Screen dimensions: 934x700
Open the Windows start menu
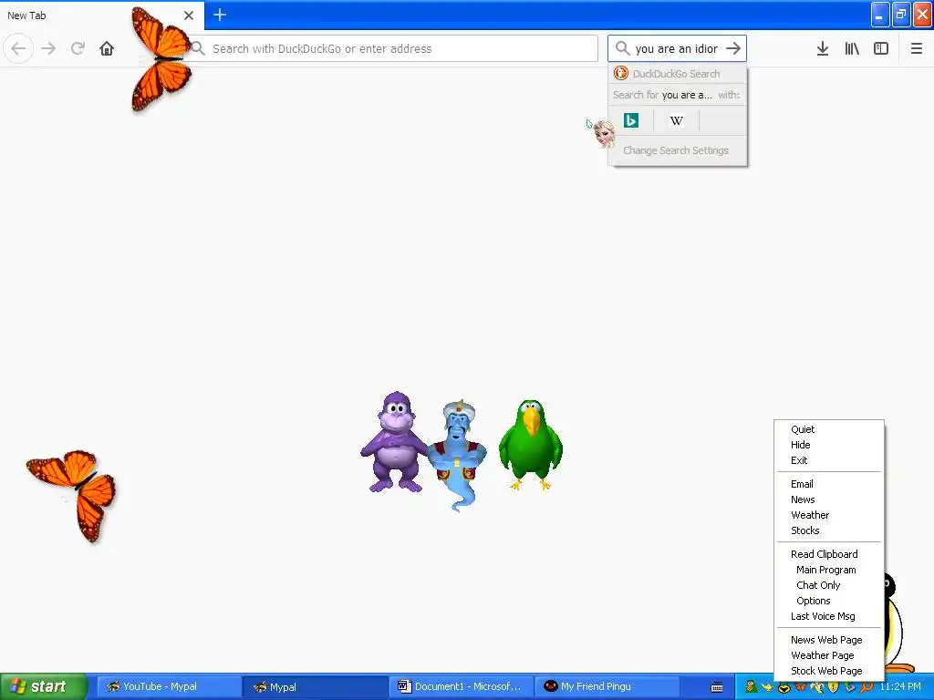coord(43,687)
